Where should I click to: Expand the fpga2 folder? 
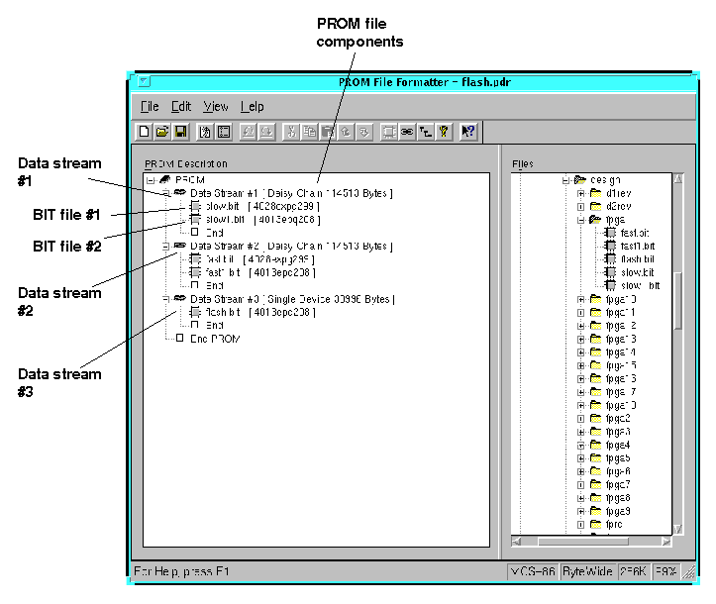581,419
